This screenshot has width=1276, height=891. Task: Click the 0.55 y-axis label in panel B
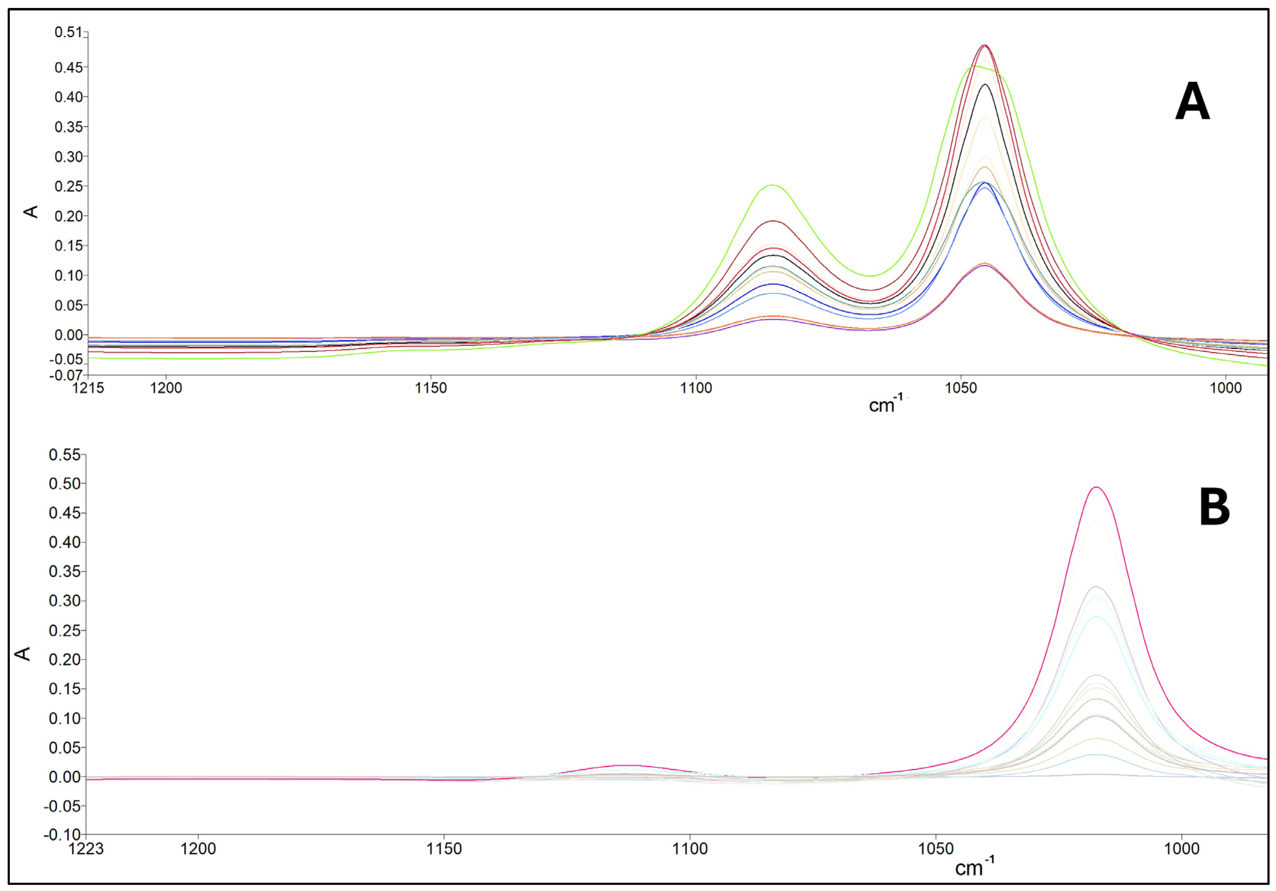coord(64,455)
